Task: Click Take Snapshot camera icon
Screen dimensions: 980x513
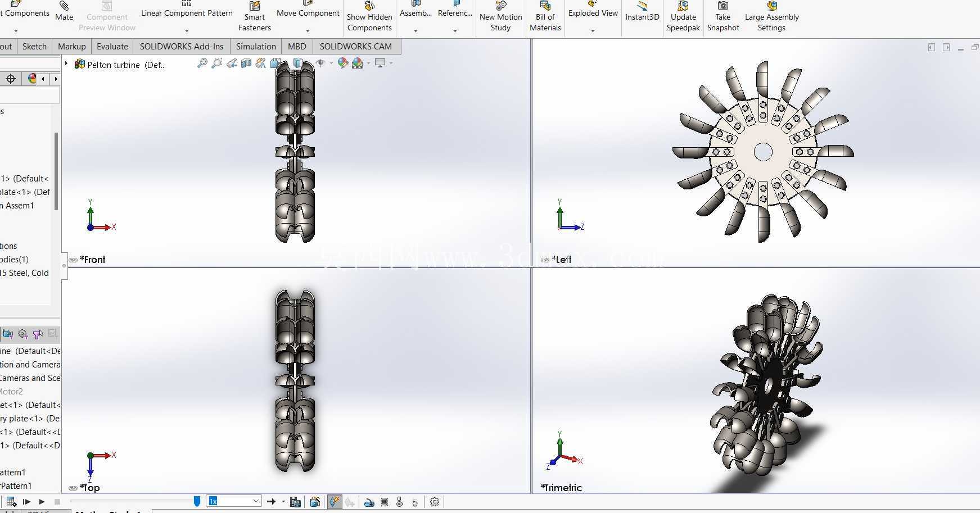Action: click(x=723, y=6)
